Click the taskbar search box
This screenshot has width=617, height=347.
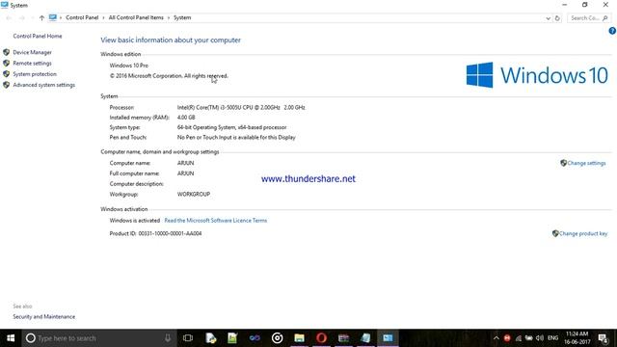(x=98, y=338)
